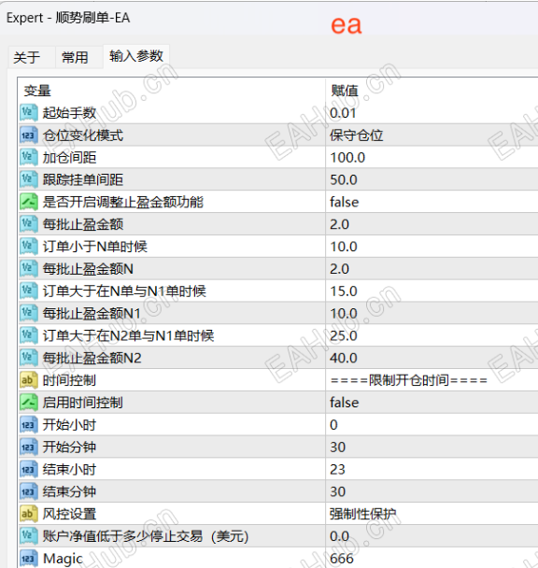Click the Expert - 顺势刷单-EA title
538x568 pixels.
tap(68, 18)
